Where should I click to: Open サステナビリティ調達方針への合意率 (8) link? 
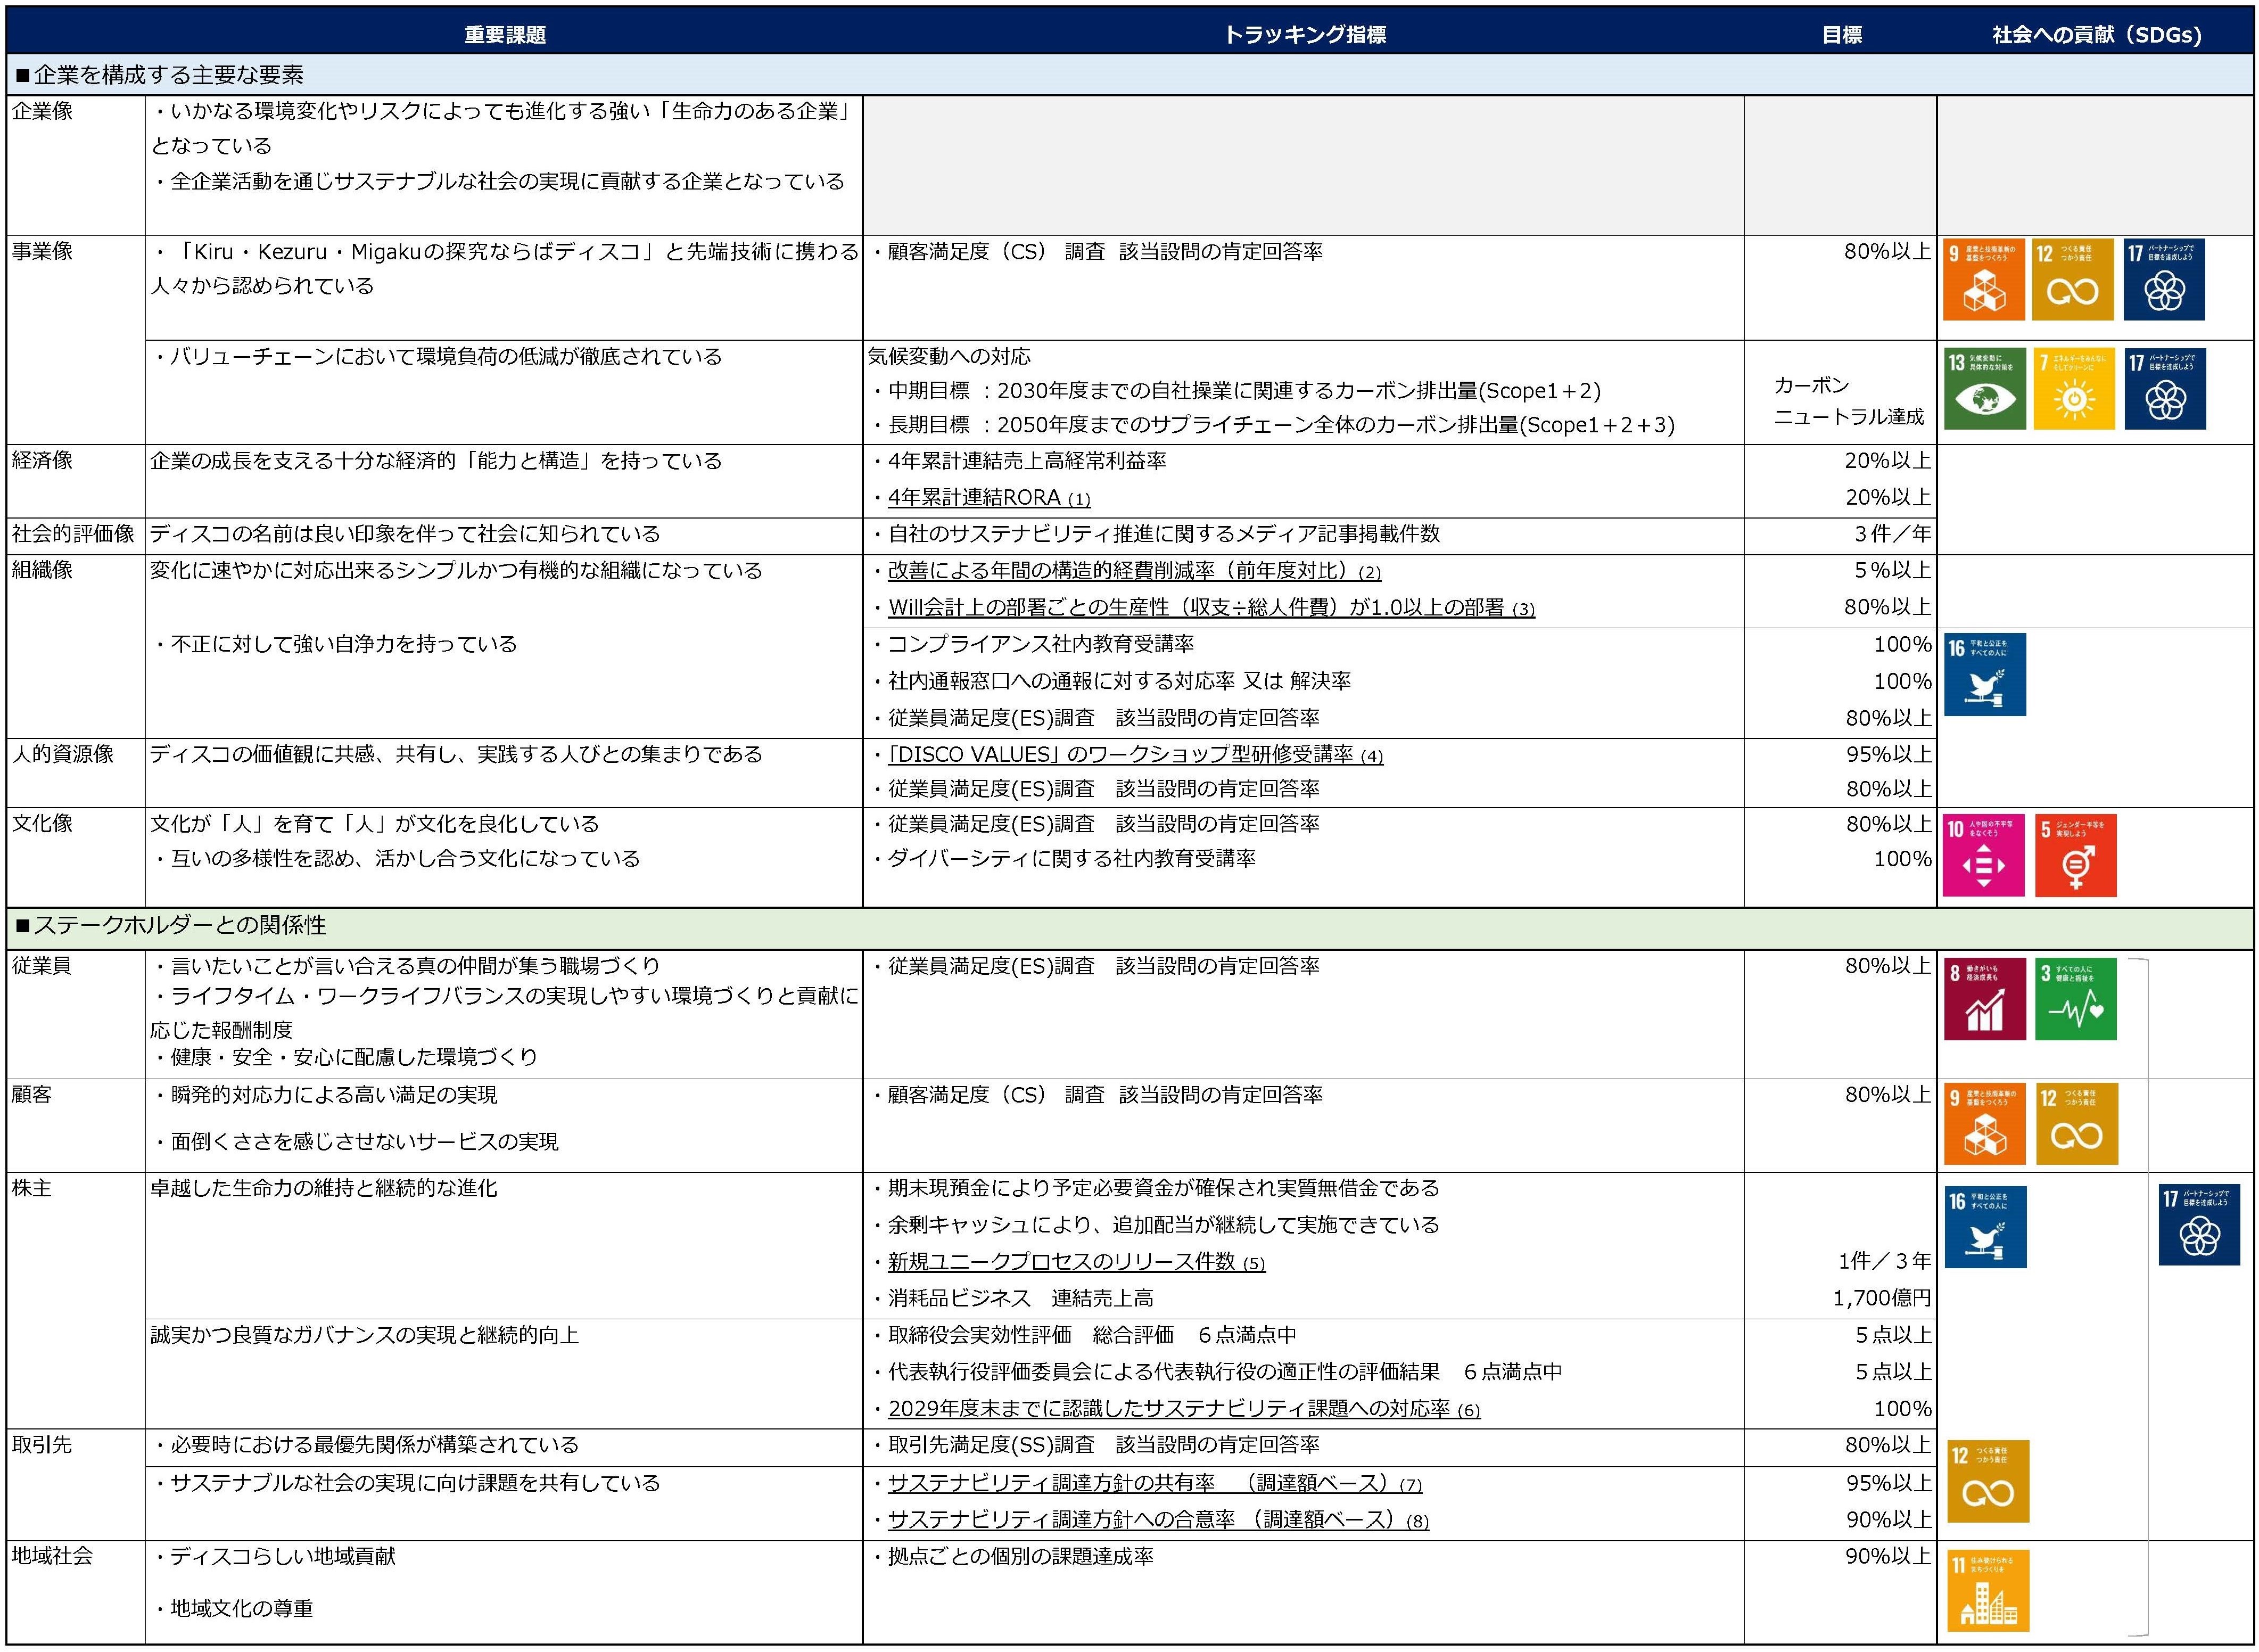(1158, 1520)
